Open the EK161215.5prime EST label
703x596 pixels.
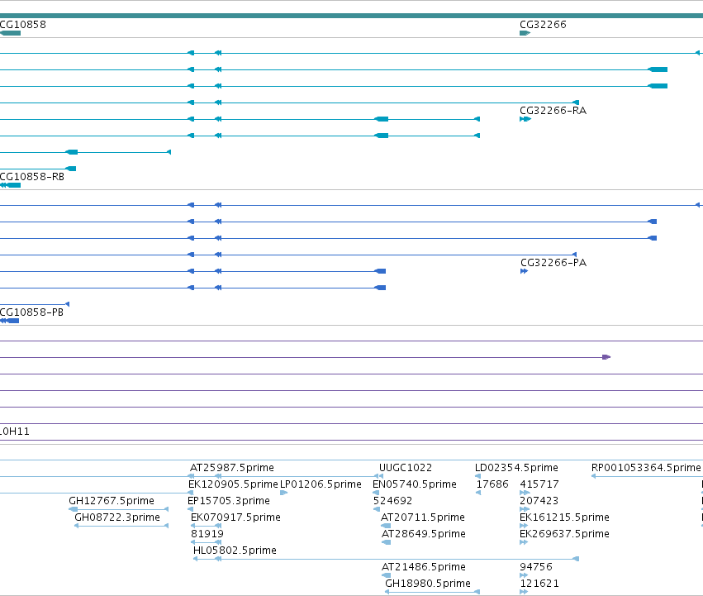pyautogui.click(x=564, y=517)
